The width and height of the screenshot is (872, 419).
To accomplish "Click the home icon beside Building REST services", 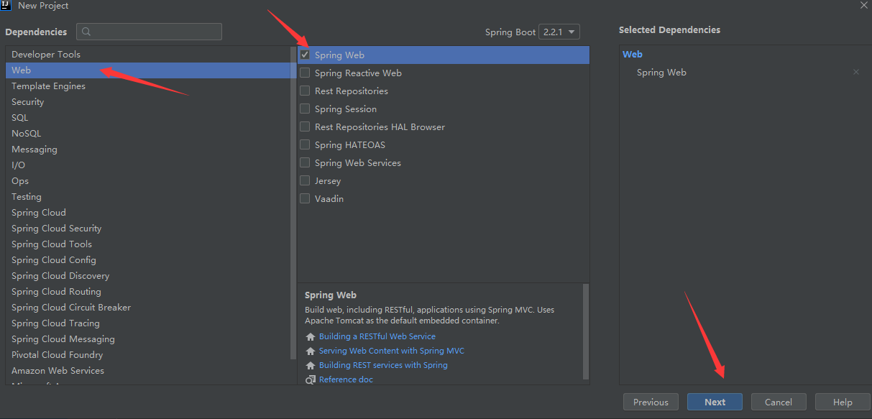I will (x=311, y=365).
